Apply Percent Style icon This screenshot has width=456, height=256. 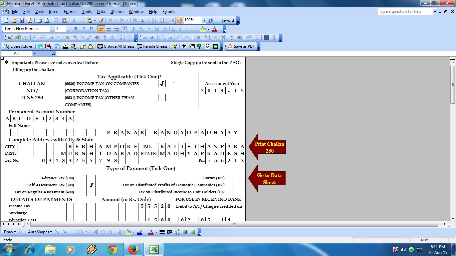click(141, 29)
